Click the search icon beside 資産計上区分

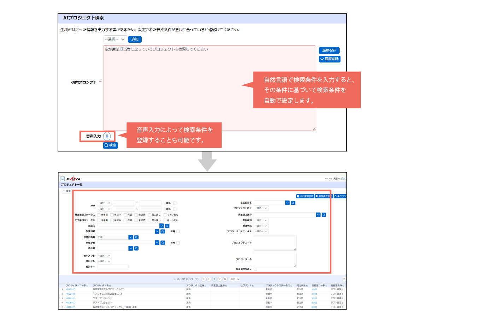(324, 215)
